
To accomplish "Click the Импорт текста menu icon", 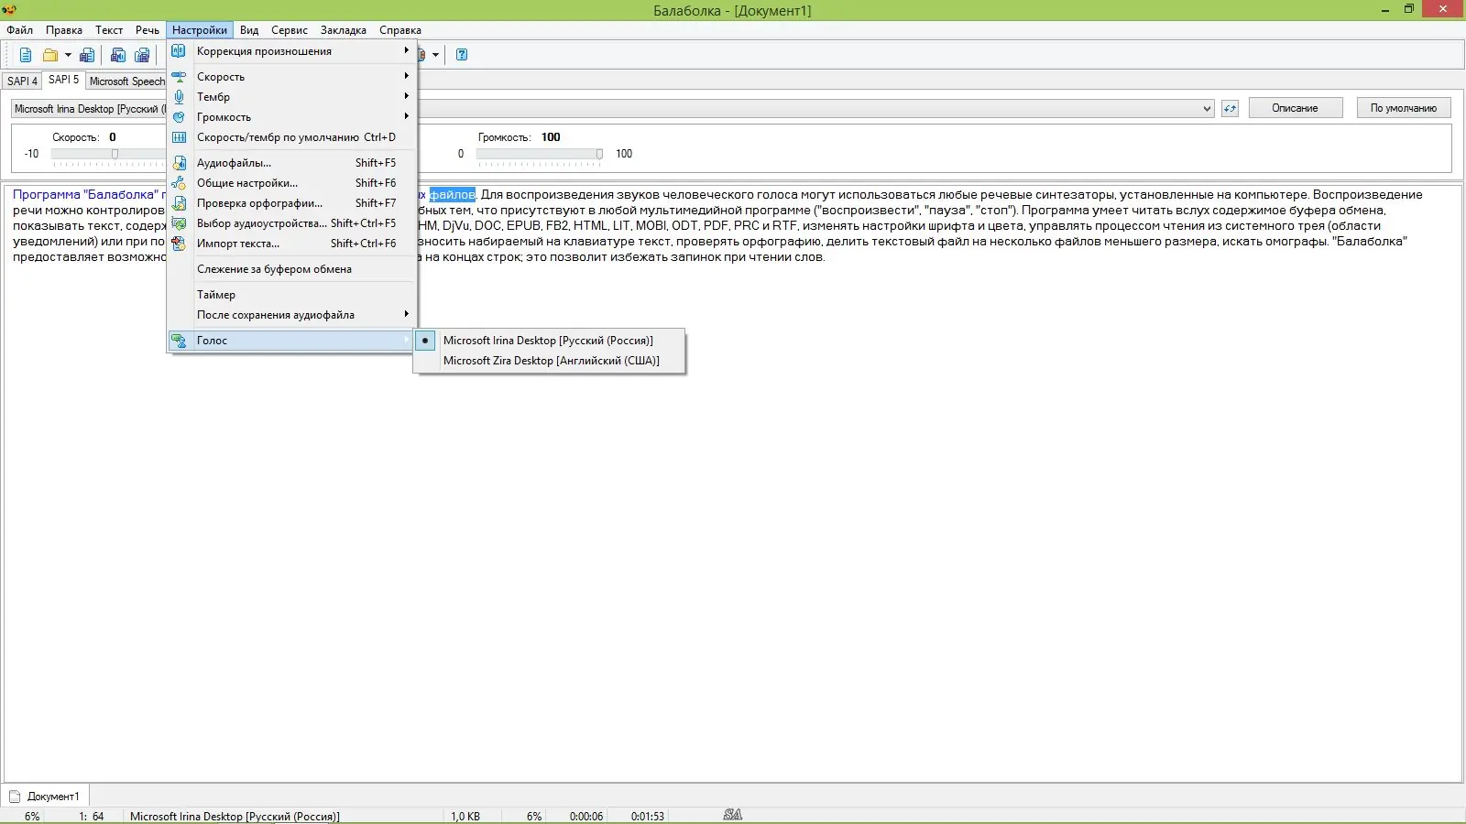I will coord(179,244).
